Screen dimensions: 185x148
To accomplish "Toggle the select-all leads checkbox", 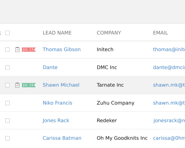I will 7,33.
